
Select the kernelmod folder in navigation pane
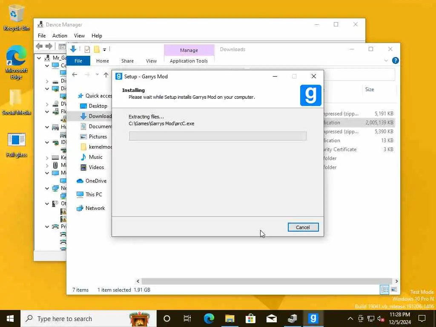(x=96, y=147)
